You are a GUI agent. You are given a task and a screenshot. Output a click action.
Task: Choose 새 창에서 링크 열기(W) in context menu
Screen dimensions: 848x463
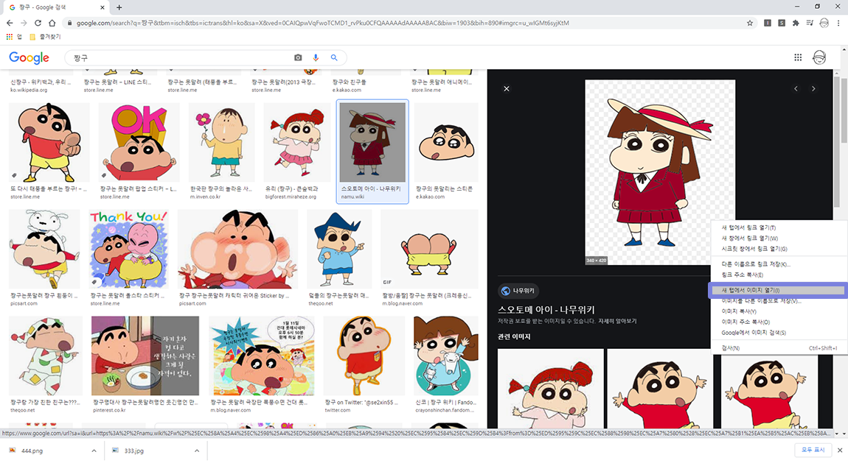coord(778,238)
